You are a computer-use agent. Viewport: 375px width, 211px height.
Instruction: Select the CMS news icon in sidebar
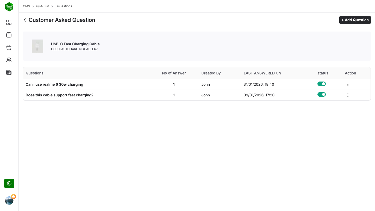tap(9, 72)
